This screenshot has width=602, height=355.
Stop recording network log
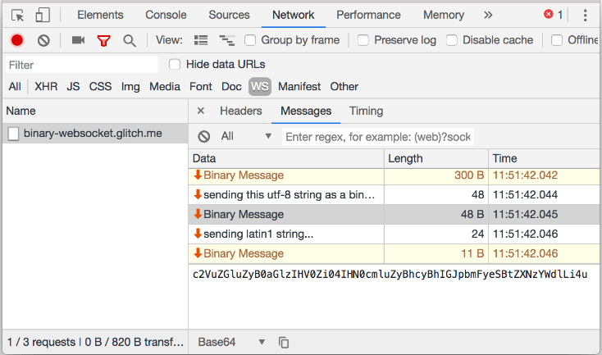pos(16,40)
